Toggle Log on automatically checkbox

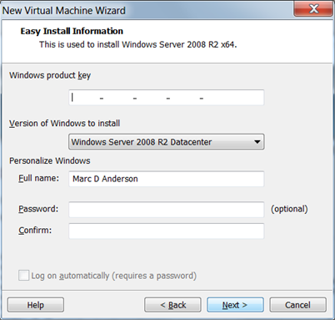tap(23, 276)
